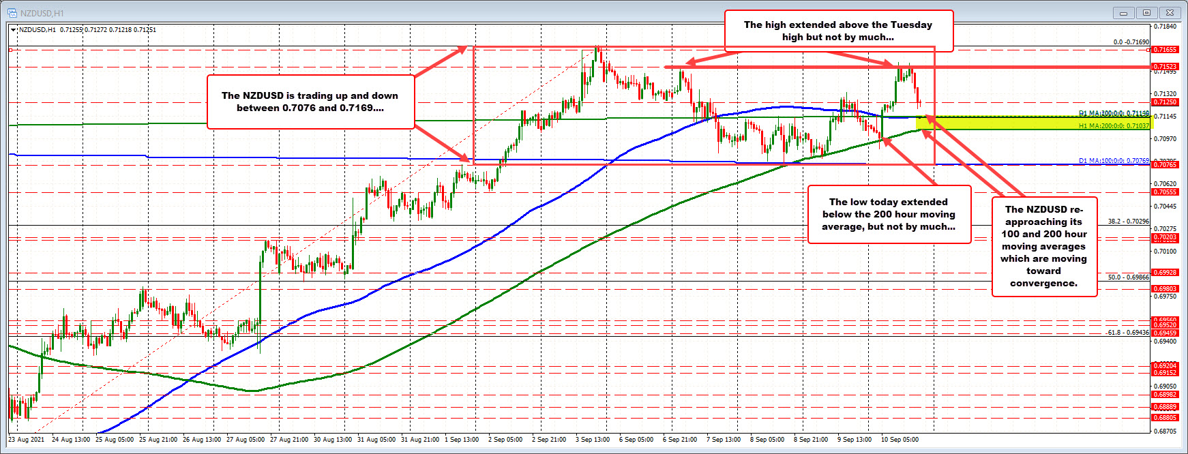The height and width of the screenshot is (454, 1188).
Task: Click the 0.71250 current price tag
Action: [x=1164, y=102]
